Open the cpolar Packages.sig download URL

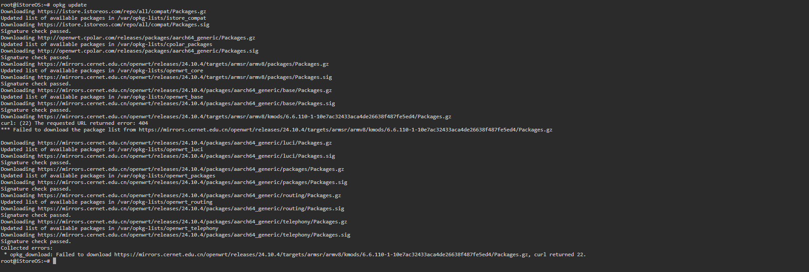148,51
